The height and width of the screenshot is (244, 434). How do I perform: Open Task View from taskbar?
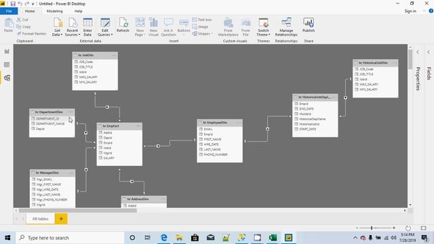(x=148, y=238)
